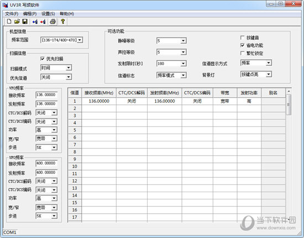Enable the 繁忙锁定 checkbox
The height and width of the screenshot is (238, 304).
[x=242, y=53]
